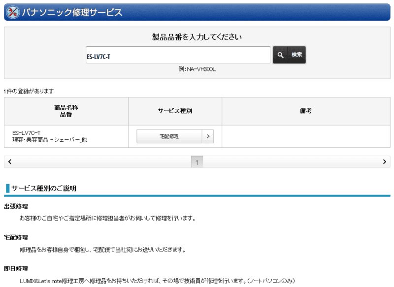Image resolution: width=394 pixels, height=287 pixels.
Task: Click the magnifying glass search icon
Action: 280,55
